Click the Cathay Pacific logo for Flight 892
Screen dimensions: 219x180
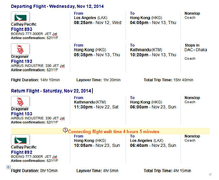click(20, 140)
